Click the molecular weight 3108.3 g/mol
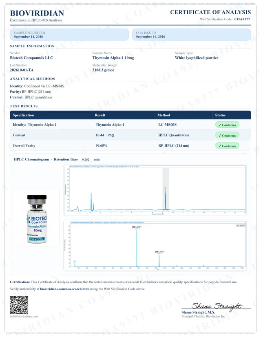This screenshot has height=338, width=261. click(103, 70)
